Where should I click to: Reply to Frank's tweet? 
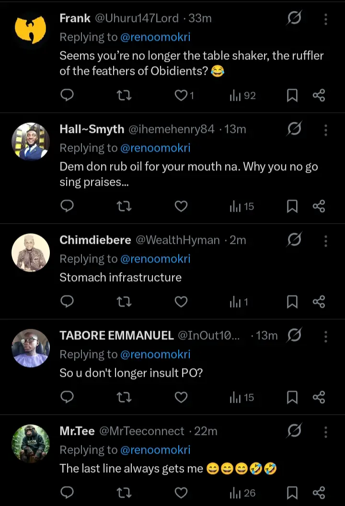68,96
